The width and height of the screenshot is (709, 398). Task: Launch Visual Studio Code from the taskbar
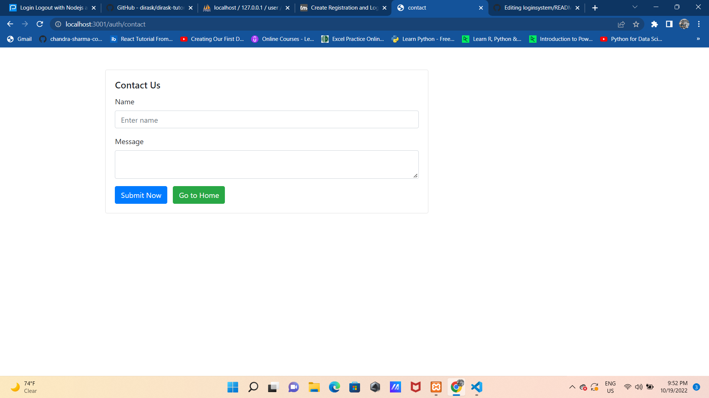click(476, 387)
